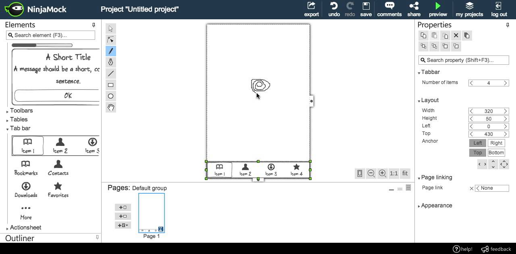The image size is (516, 254).
Task: Open my projects
Action: (x=469, y=9)
